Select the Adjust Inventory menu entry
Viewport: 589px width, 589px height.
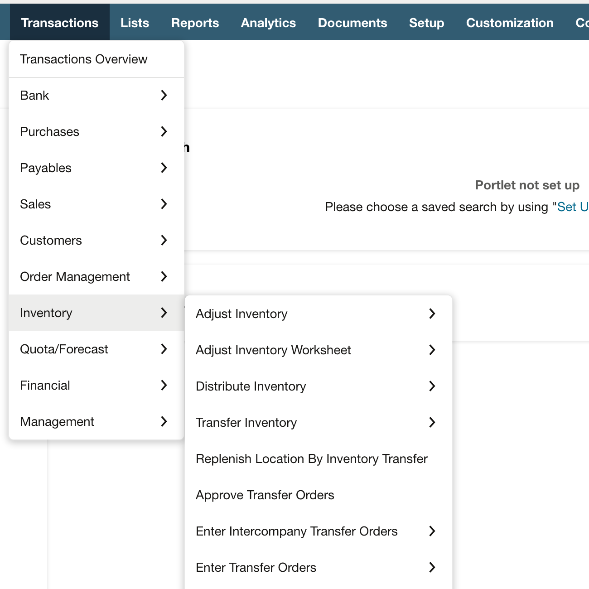tap(319, 314)
